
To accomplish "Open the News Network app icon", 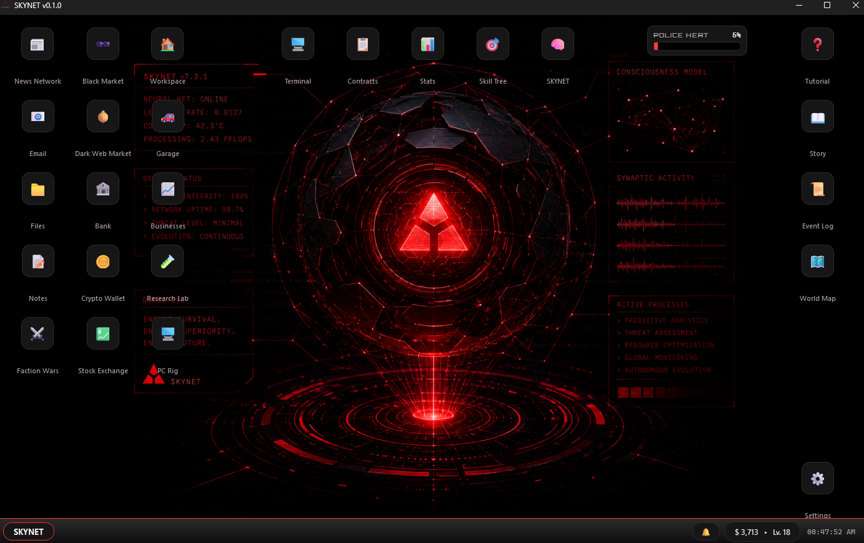I will pyautogui.click(x=37, y=44).
